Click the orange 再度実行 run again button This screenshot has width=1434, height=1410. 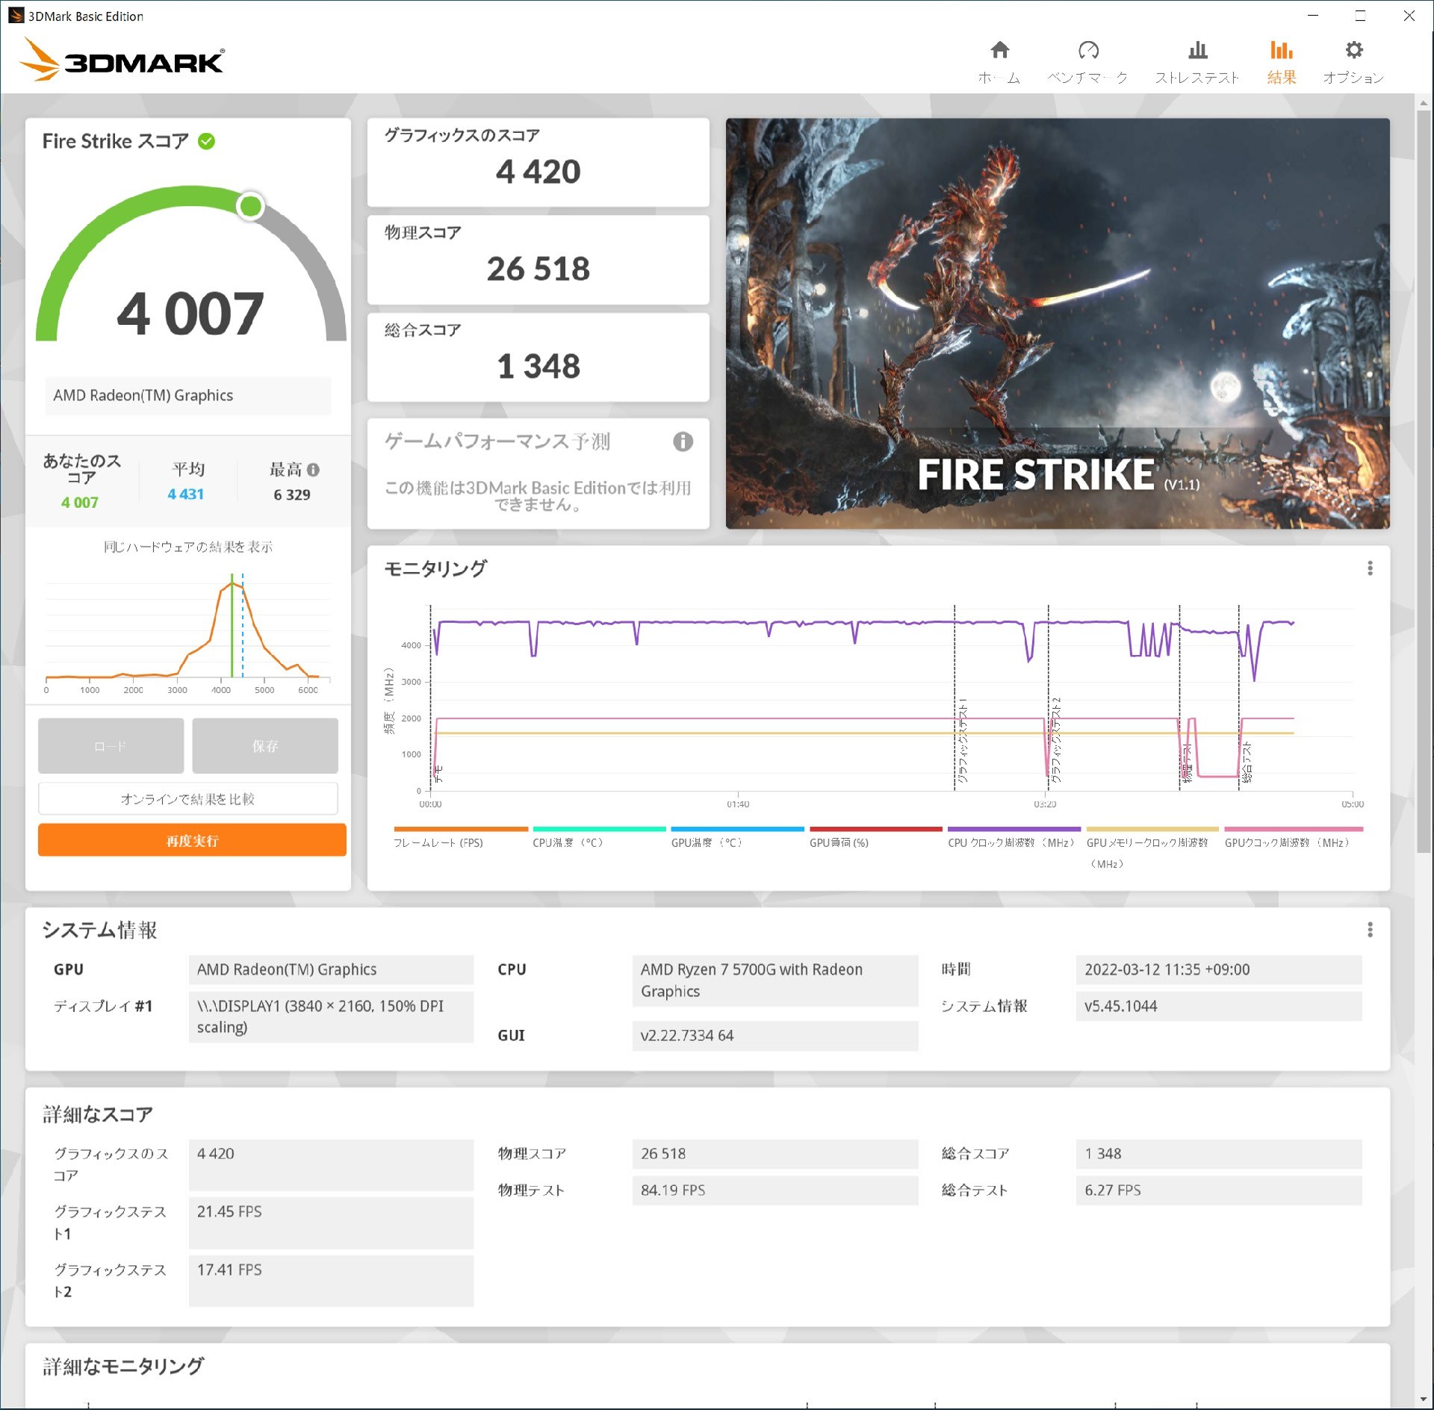click(192, 840)
